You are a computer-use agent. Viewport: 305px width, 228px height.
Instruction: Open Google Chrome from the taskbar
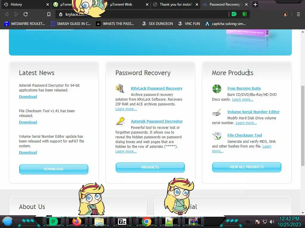point(147,221)
